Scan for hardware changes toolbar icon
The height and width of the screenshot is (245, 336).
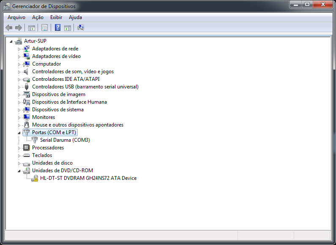(x=81, y=28)
